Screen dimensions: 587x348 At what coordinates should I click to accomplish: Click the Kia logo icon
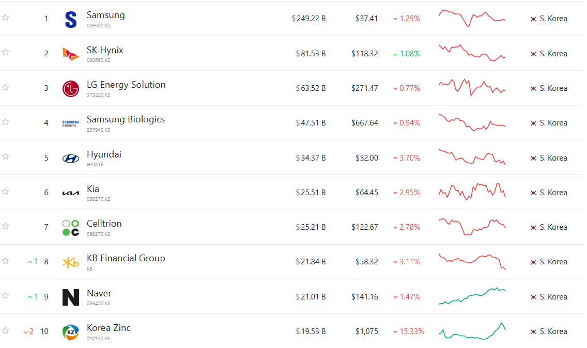point(71,193)
